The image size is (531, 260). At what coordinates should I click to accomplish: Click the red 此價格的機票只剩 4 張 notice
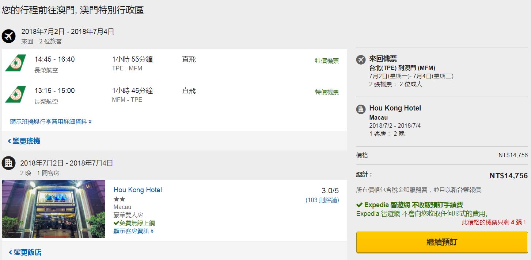pyautogui.click(x=495, y=222)
